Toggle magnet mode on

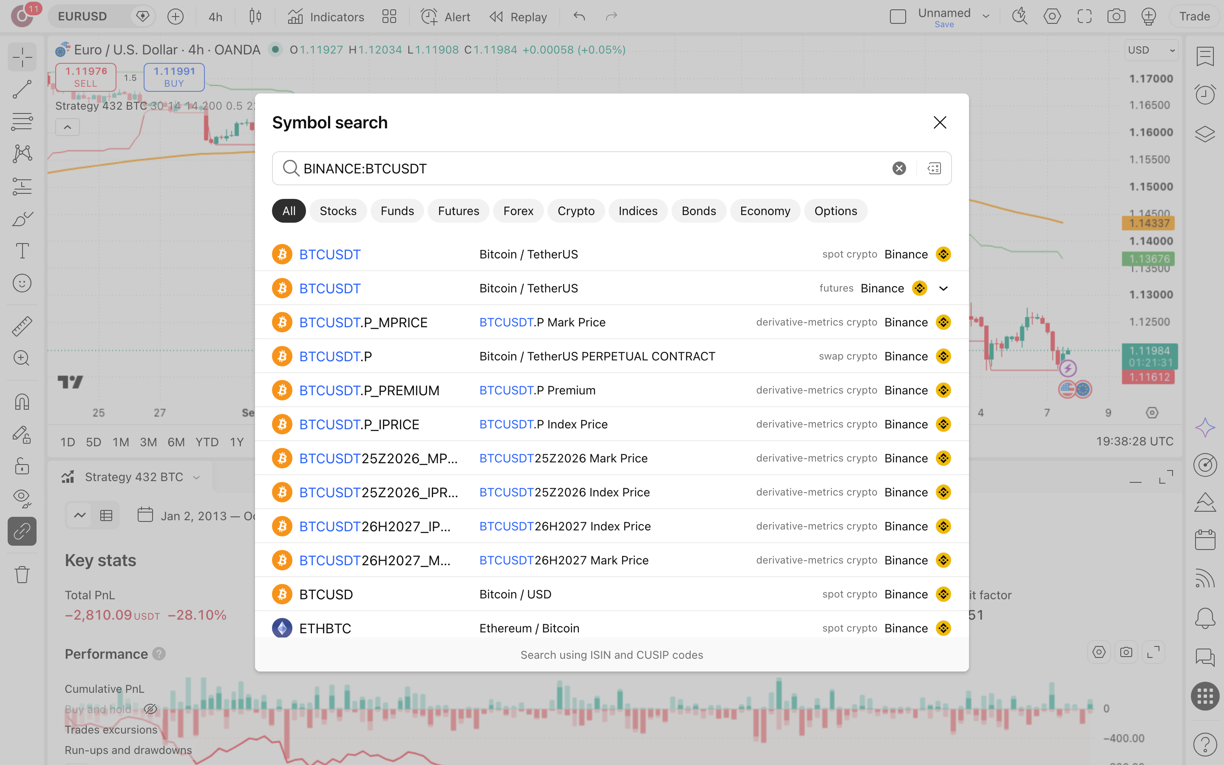click(x=22, y=402)
